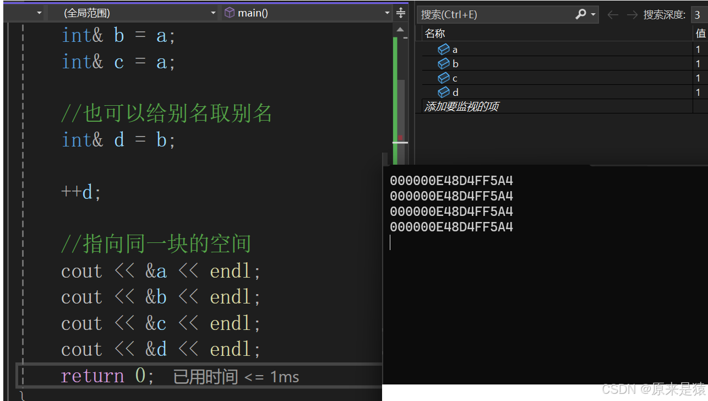Open the search options dropdown arrow beside magnifier
708x401 pixels.
pos(593,15)
